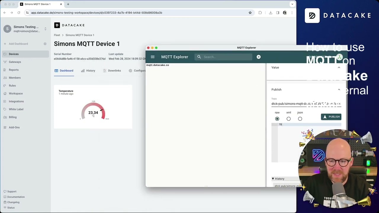Image resolution: width=379 pixels, height=213 pixels.
Task: View site information icon in address bar
Action: (27, 13)
